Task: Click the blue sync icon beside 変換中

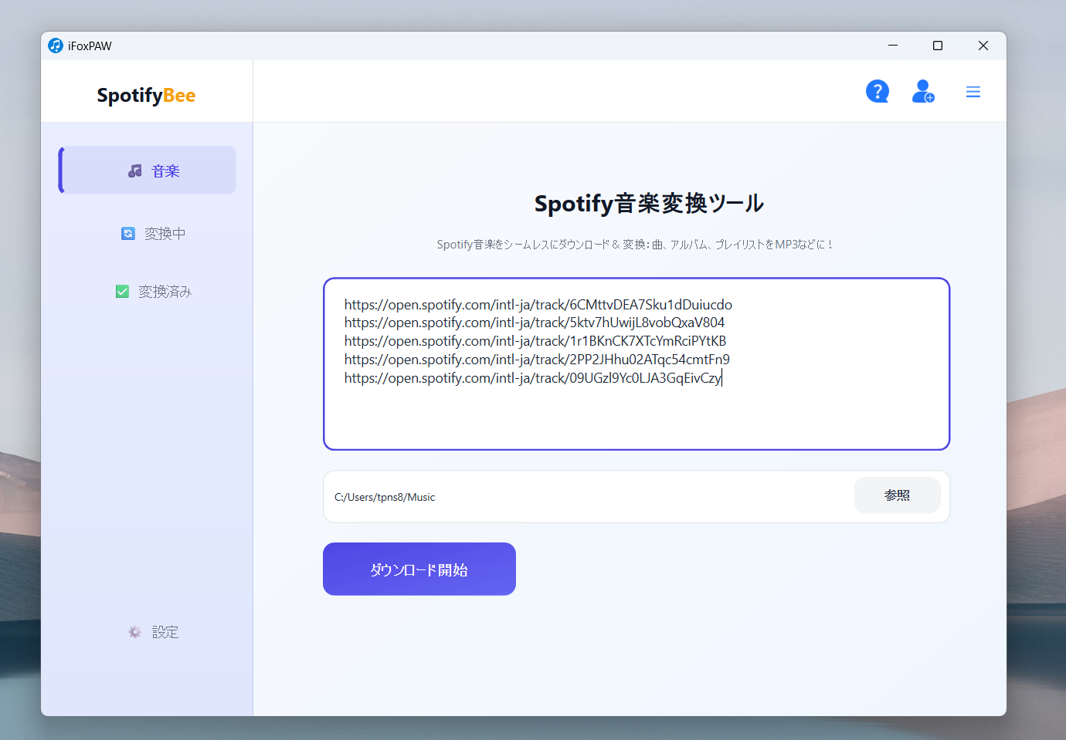Action: [x=127, y=233]
